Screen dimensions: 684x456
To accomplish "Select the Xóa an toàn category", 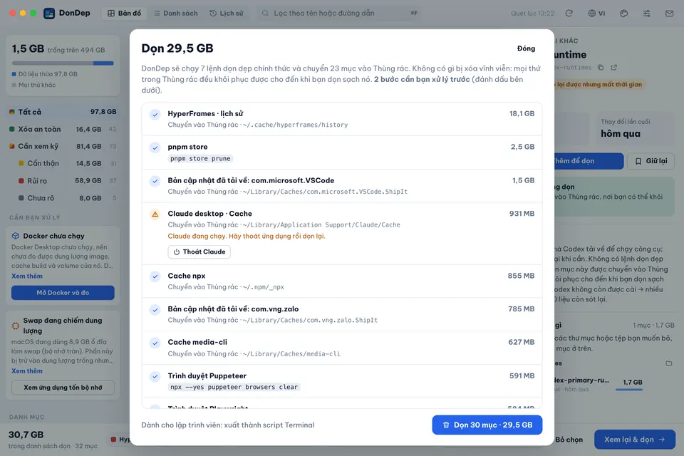I will click(x=63, y=129).
